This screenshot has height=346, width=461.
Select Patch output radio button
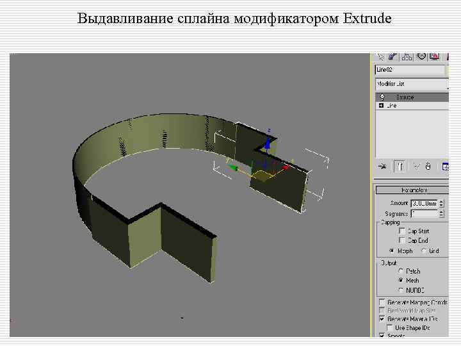click(401, 270)
